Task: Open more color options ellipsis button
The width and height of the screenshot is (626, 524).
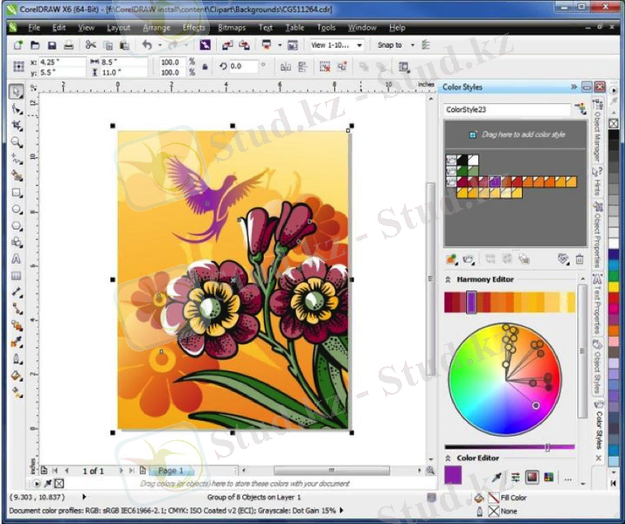Action: point(568,479)
